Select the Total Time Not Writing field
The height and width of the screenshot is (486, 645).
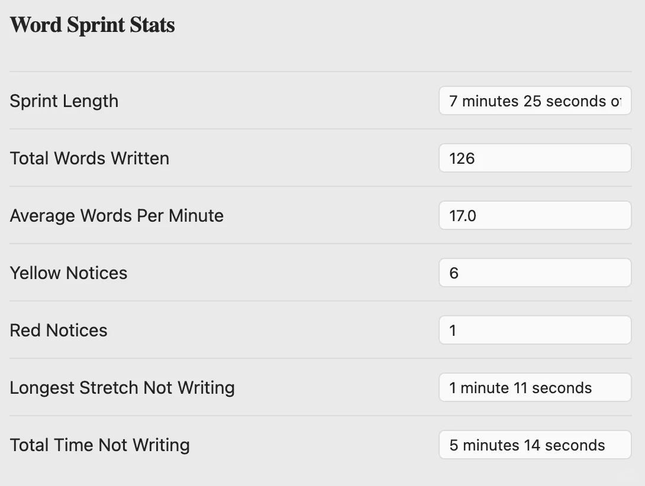(535, 445)
